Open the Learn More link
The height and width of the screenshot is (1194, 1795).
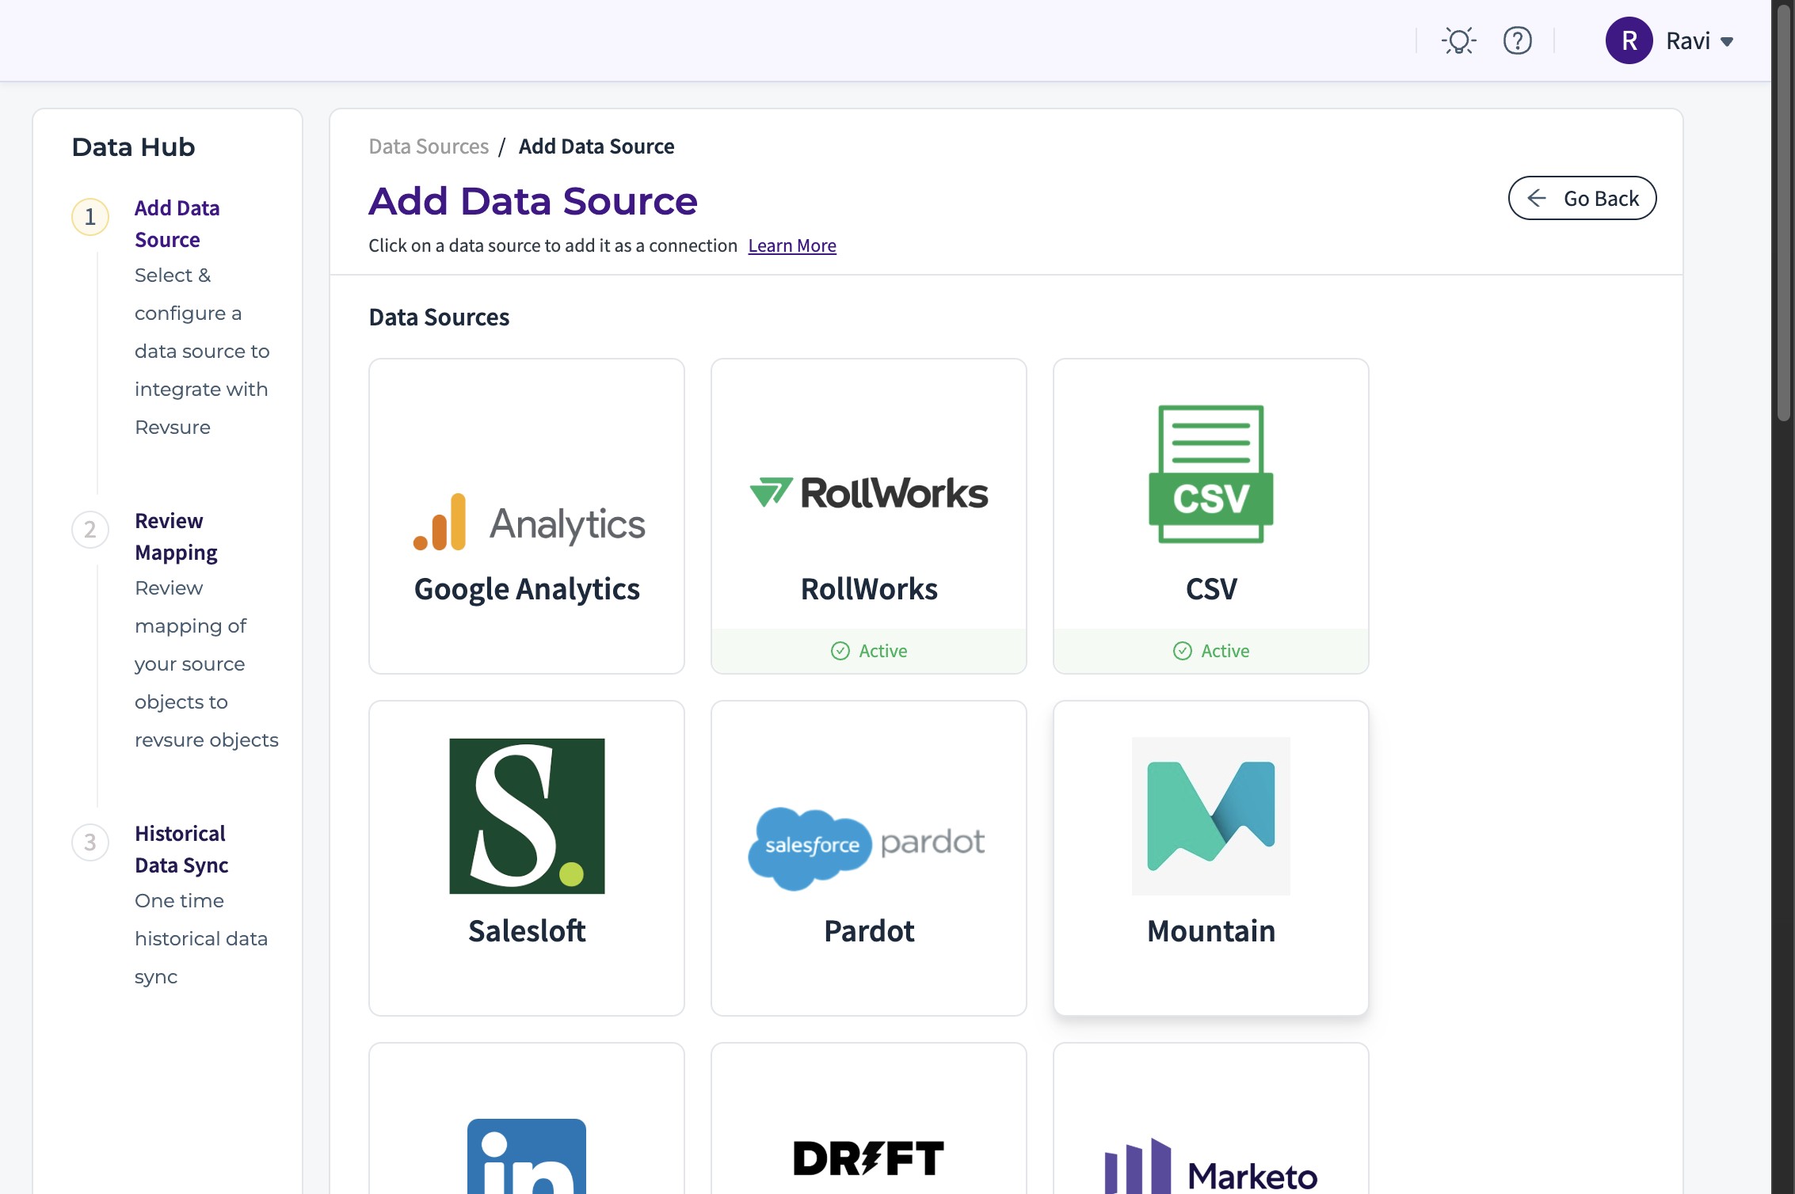click(x=791, y=245)
